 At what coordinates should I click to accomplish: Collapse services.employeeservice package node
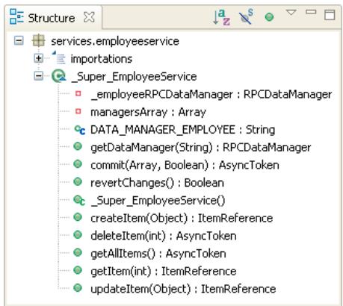[19, 40]
